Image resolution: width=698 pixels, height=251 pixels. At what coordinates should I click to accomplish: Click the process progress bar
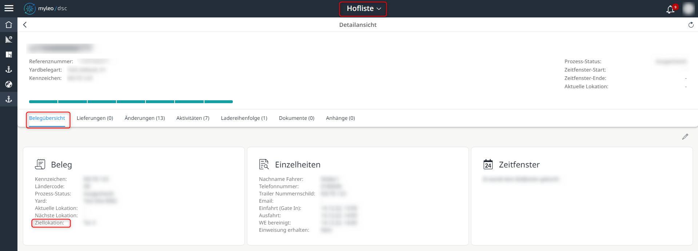click(x=131, y=102)
